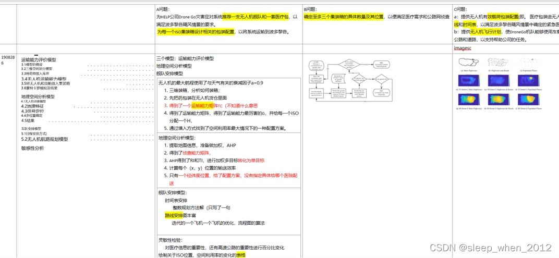
Task: Click highlighted line '为每一个ISO集装箱设计相关的包装配置'
Action: tap(196, 32)
